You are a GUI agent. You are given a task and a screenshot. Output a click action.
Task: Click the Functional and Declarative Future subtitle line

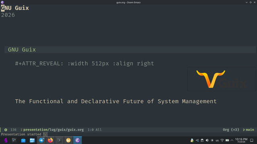(x=116, y=101)
